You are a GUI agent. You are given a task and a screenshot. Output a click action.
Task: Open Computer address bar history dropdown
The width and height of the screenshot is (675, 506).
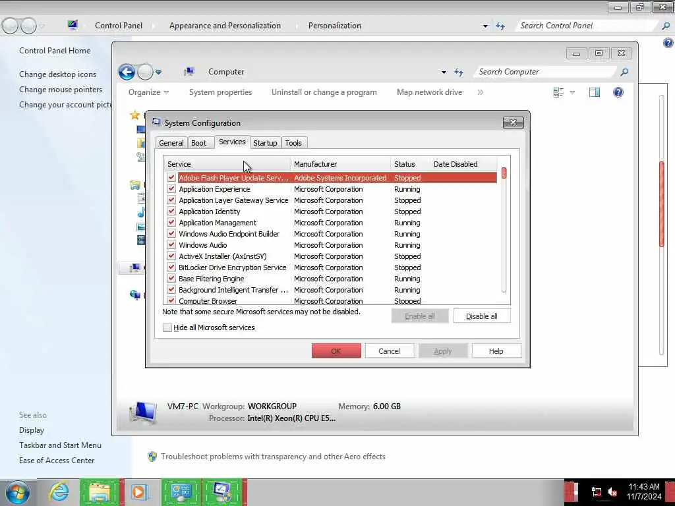[x=444, y=72]
